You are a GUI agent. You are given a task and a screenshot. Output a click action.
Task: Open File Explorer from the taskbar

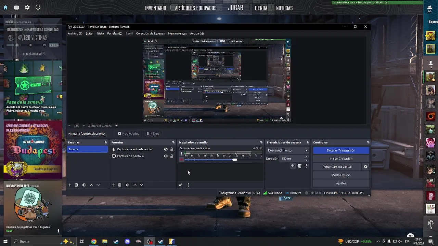[105, 242]
